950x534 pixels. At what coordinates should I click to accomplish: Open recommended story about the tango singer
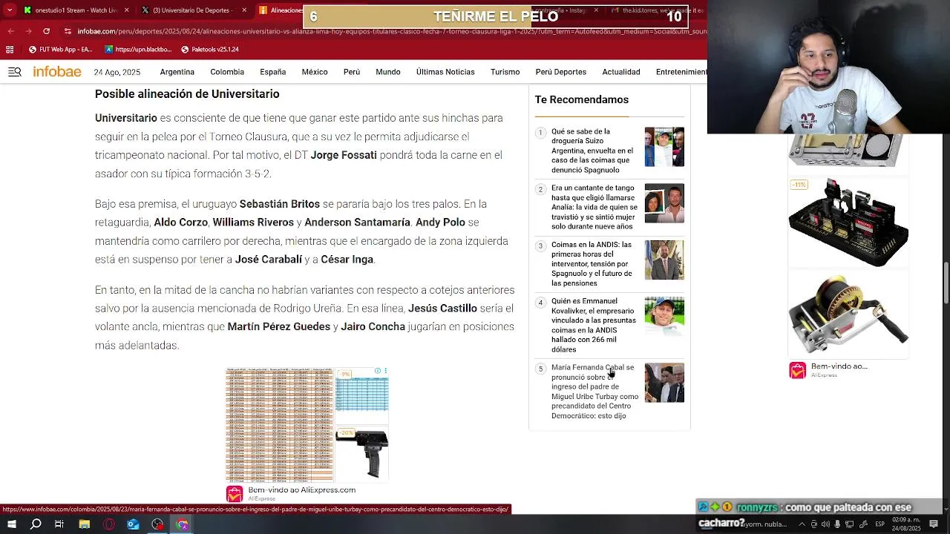pyautogui.click(x=594, y=207)
